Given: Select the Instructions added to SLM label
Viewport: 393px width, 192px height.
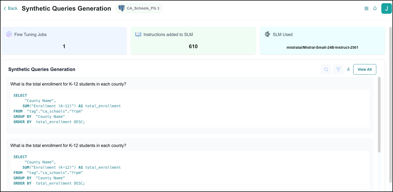Looking at the screenshot, I should click(x=168, y=34).
